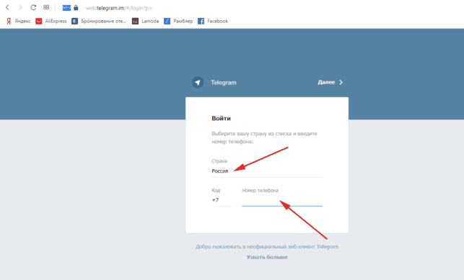Click the Telegram paper plane logo
The image size is (464, 280).
click(198, 82)
